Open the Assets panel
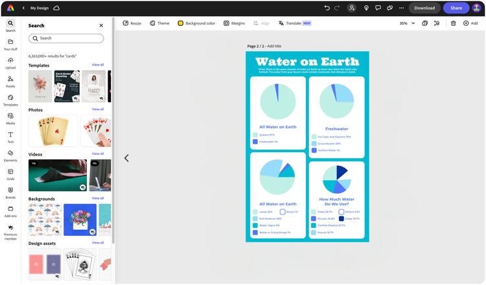 [10, 82]
